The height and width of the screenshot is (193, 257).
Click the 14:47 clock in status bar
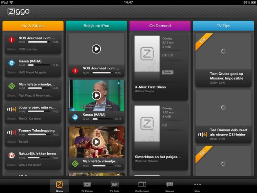coord(128,2)
